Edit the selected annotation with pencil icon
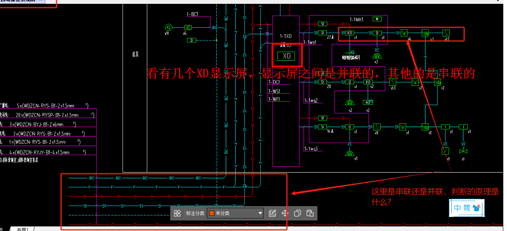Screen dimensions: 507x231 (272, 213)
